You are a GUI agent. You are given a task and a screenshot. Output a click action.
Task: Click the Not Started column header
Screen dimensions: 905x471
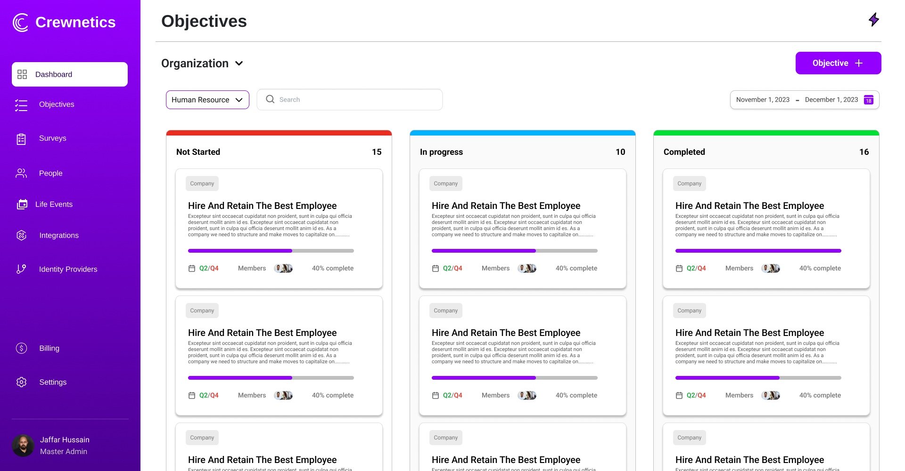[198, 152]
